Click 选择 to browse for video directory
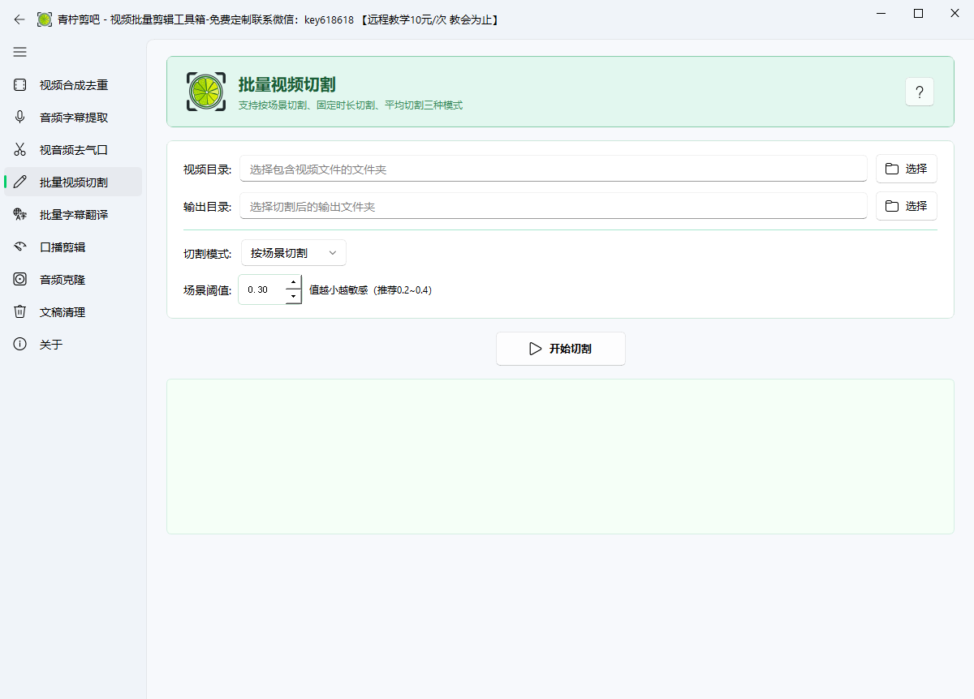This screenshot has height=699, width=974. [906, 169]
